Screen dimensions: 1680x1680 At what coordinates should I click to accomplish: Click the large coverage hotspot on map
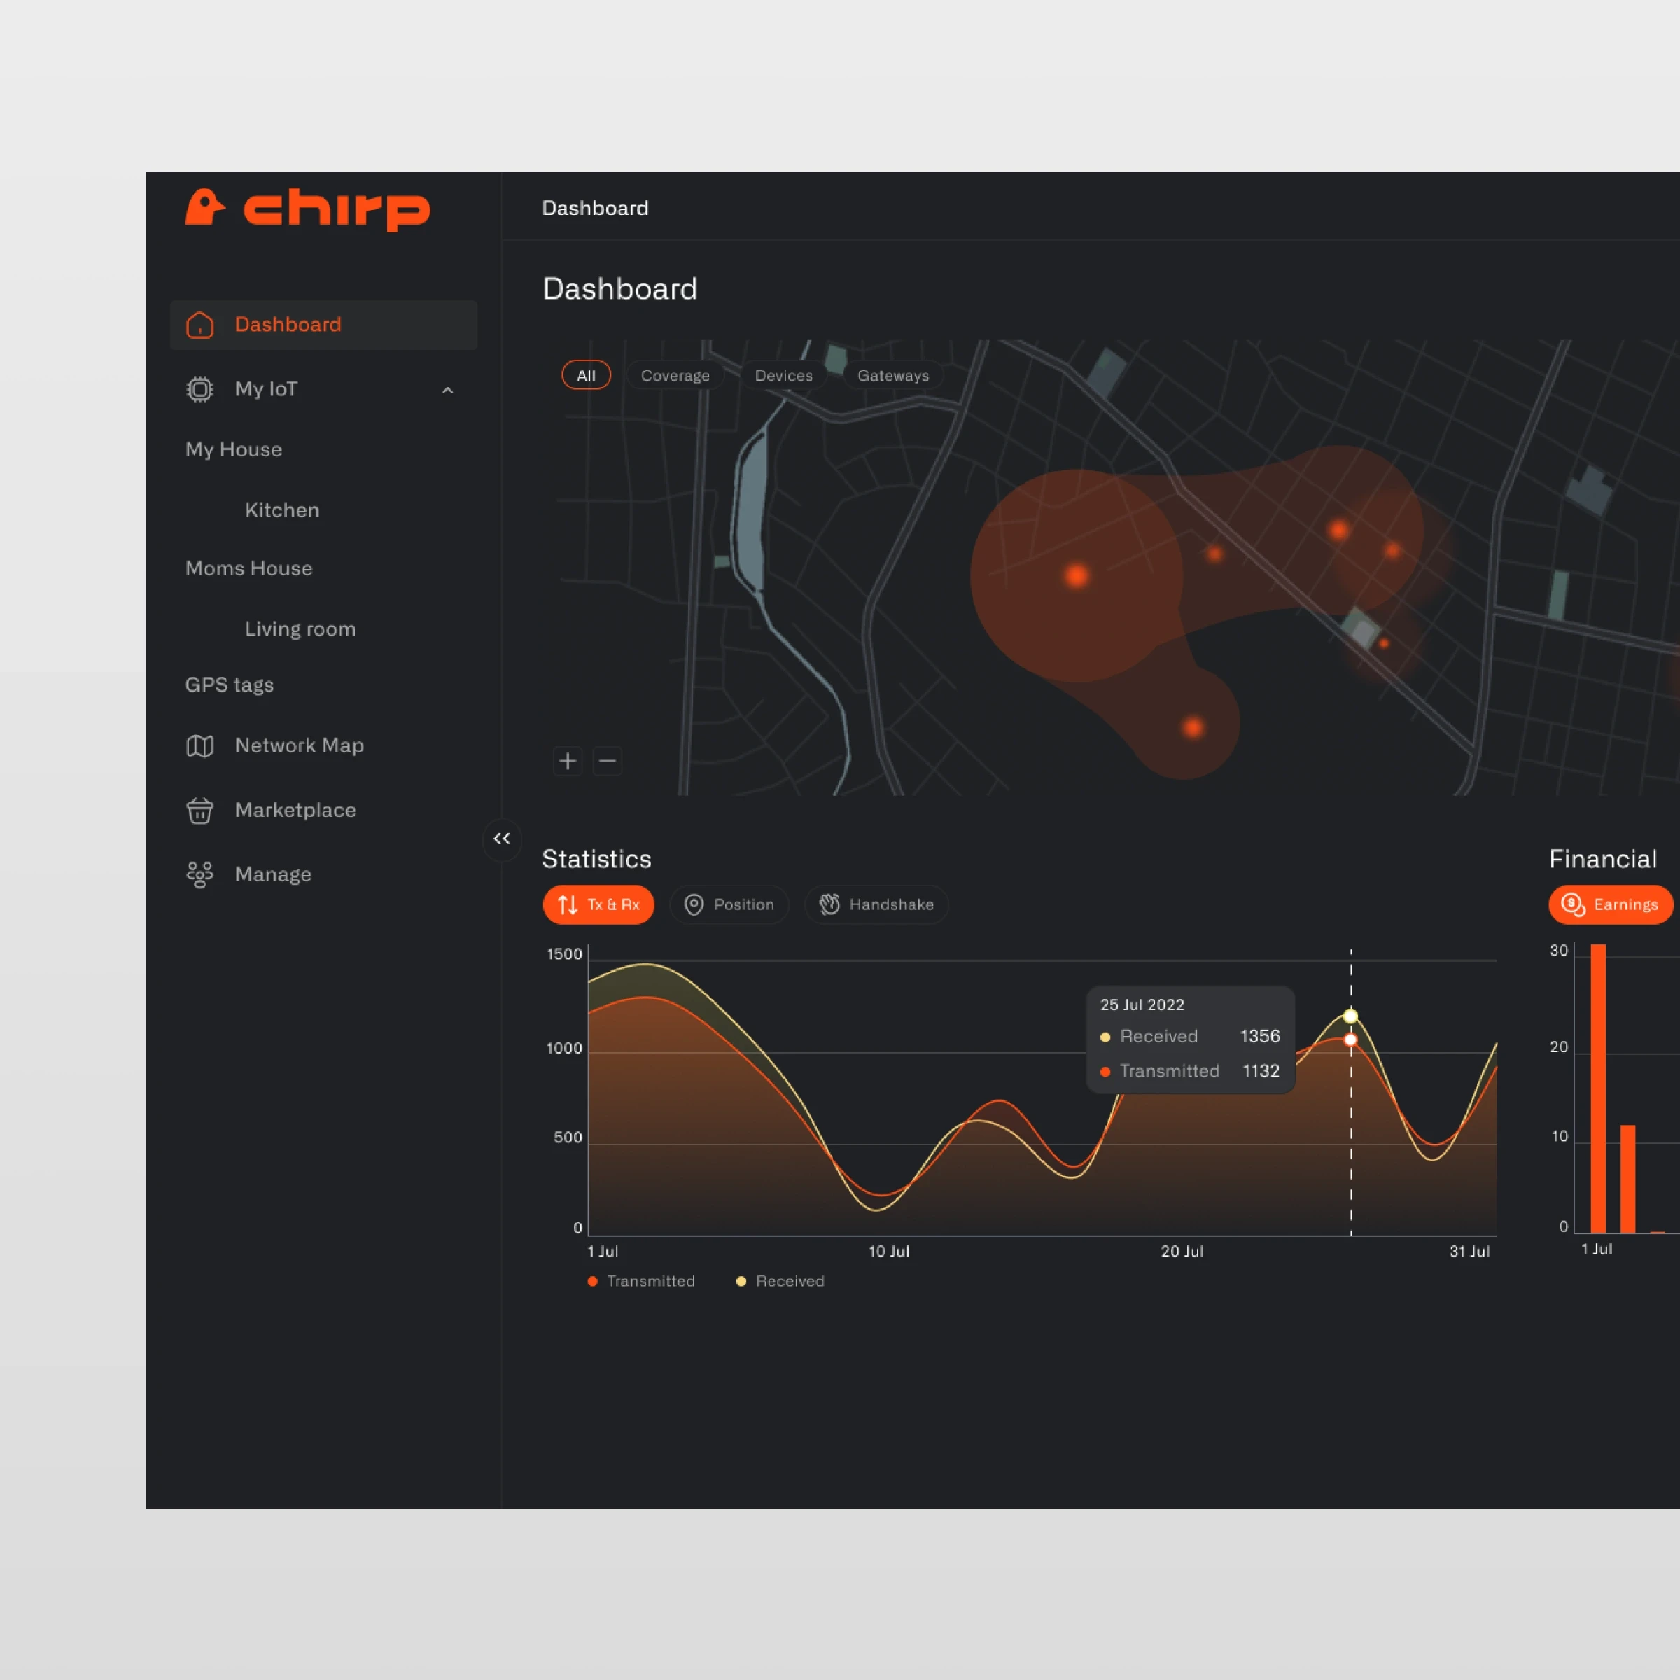(1077, 575)
